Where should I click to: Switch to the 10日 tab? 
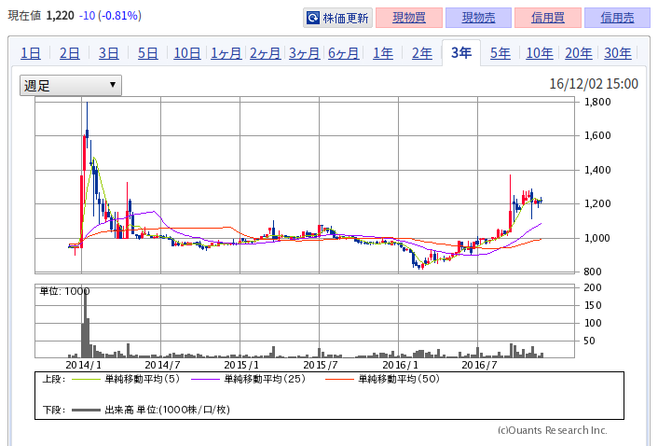[x=186, y=53]
